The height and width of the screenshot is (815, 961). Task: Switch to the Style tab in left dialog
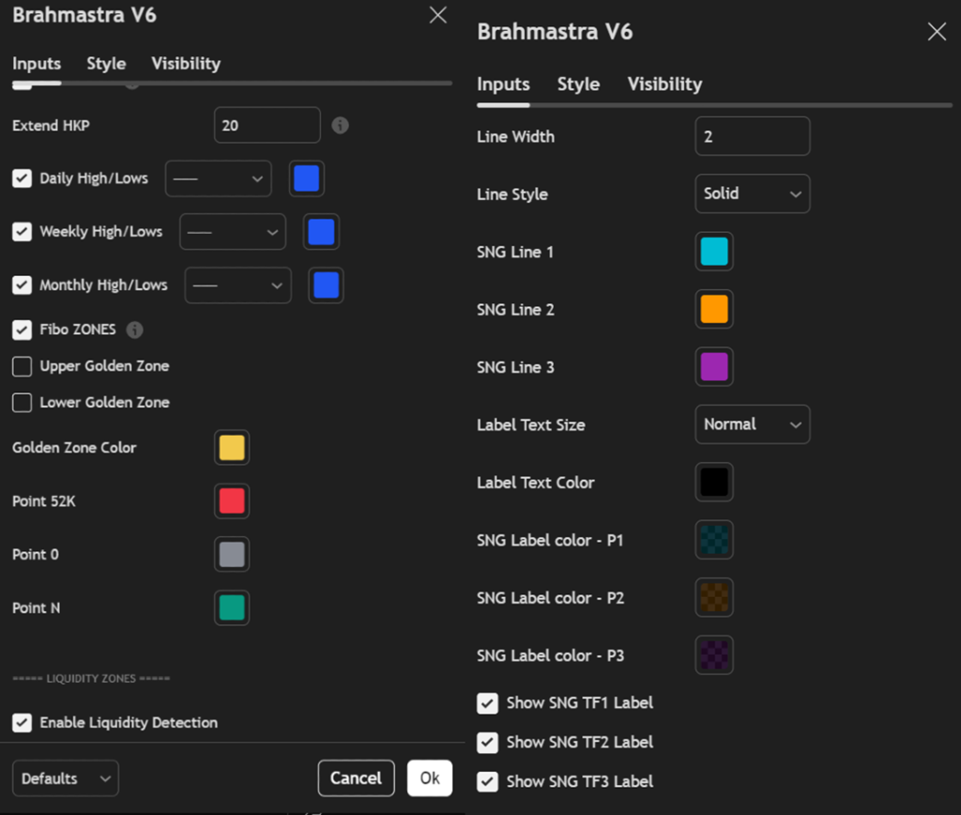(106, 64)
